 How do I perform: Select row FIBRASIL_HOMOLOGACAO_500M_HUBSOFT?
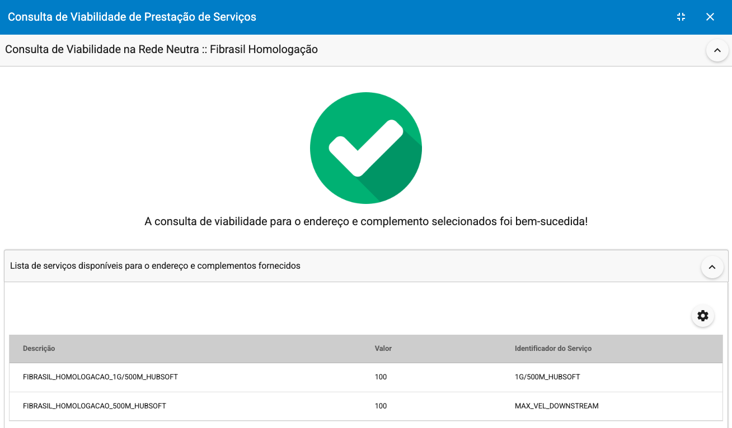tap(94, 406)
